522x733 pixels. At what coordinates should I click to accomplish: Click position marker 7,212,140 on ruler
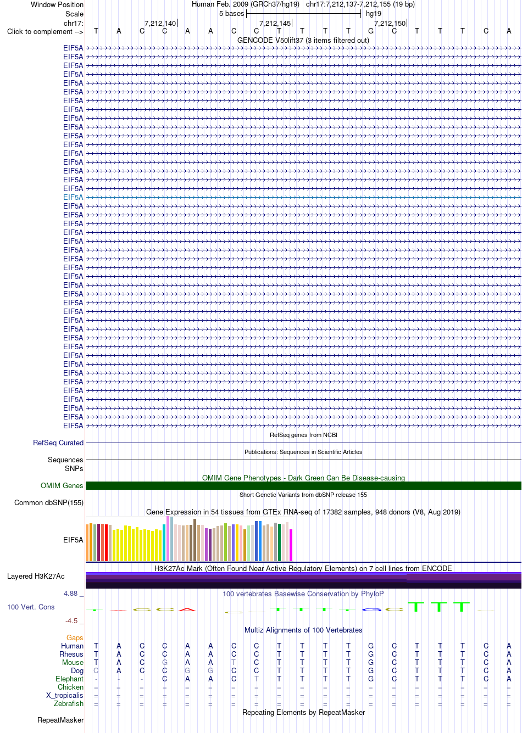coord(160,23)
